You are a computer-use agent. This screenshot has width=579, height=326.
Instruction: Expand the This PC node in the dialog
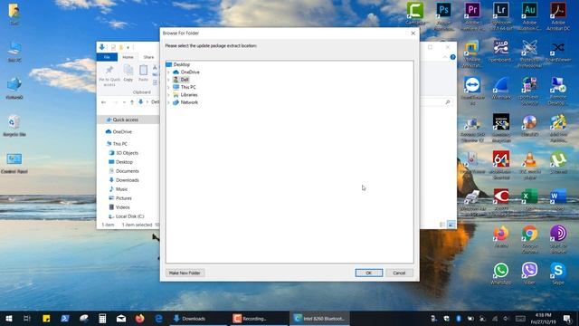coord(169,87)
